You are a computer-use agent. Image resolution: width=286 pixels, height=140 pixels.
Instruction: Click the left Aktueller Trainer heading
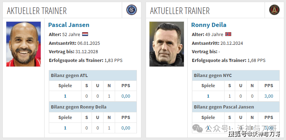click(x=37, y=10)
